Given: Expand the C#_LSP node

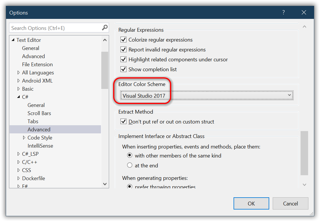Looking at the screenshot, I should click(x=19, y=154).
